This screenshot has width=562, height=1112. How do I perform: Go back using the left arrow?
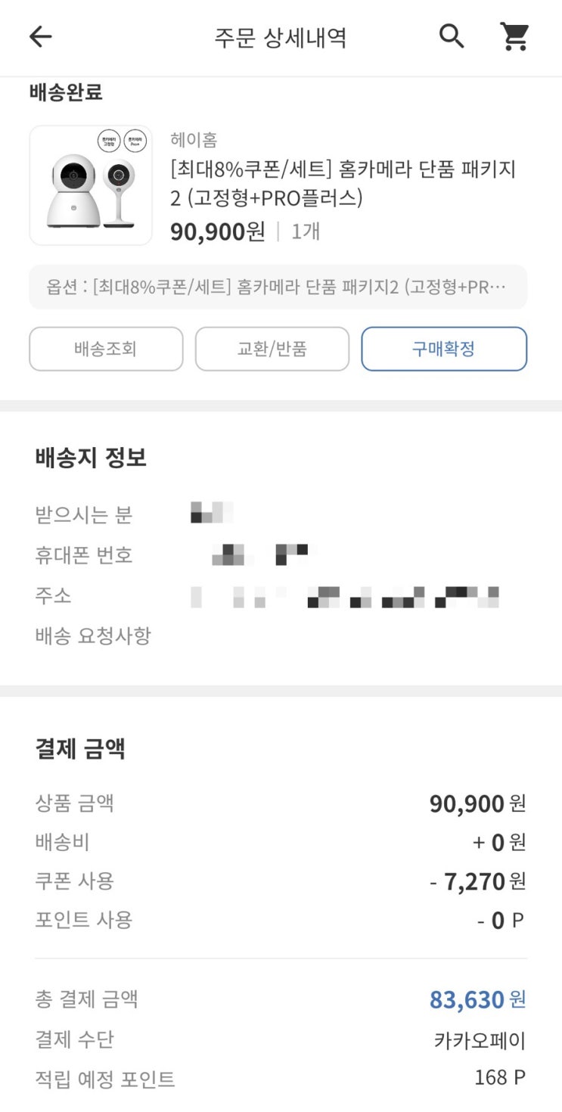click(40, 36)
